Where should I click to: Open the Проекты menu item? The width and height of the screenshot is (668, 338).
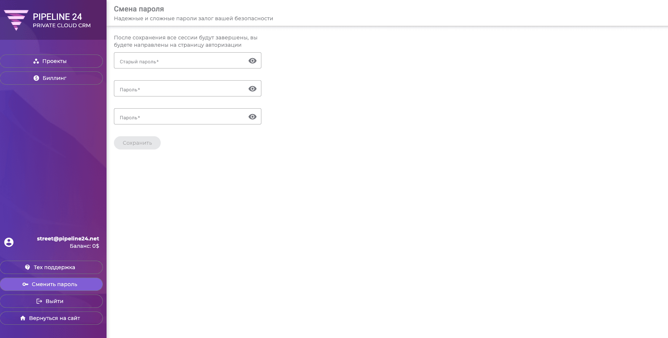(51, 61)
